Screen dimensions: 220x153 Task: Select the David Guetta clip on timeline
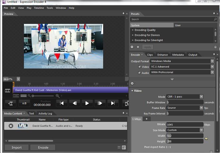coord(70,90)
